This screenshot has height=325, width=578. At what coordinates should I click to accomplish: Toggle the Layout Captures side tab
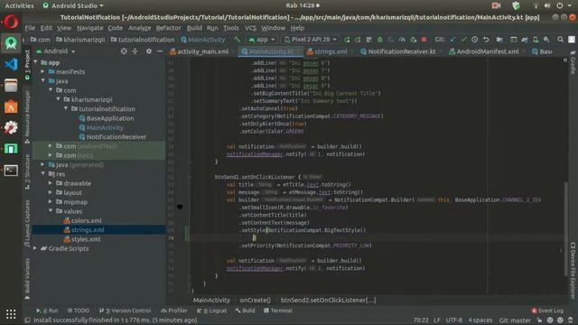click(x=27, y=223)
